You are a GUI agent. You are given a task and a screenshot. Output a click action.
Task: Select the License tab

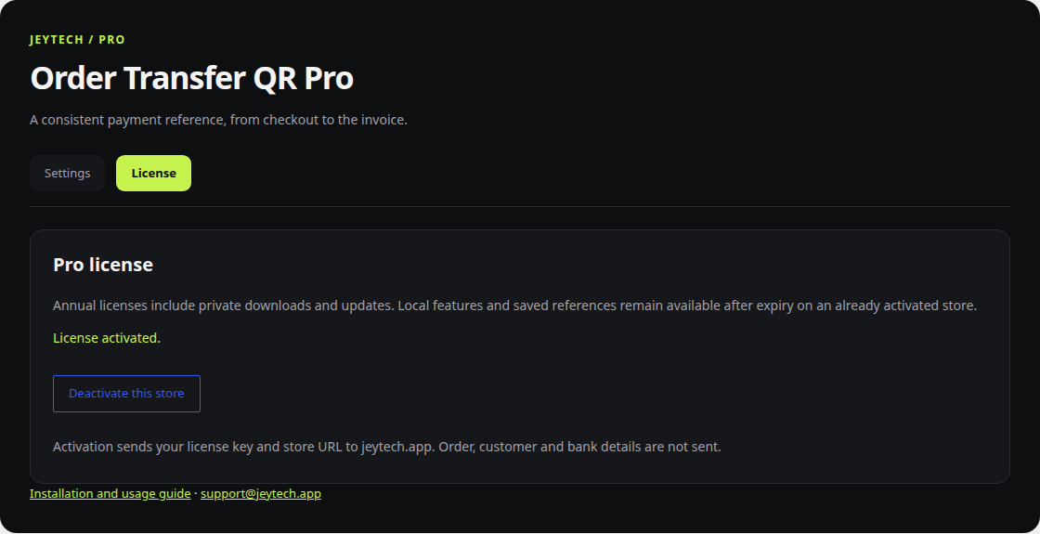[x=154, y=173]
